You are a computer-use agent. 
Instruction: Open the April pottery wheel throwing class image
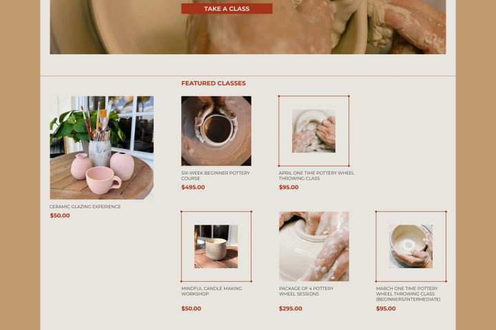[x=314, y=131]
